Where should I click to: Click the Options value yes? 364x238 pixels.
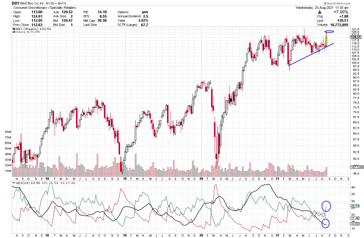click(145, 12)
